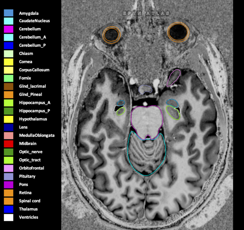Click the orange Glnd_Pineal swatch

8,95
